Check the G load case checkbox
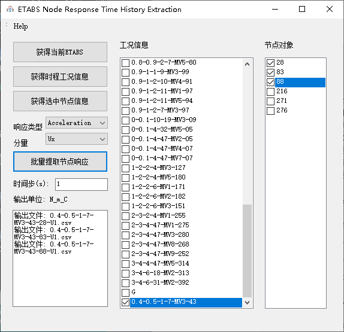This screenshot has width=344, height=332. click(x=125, y=293)
